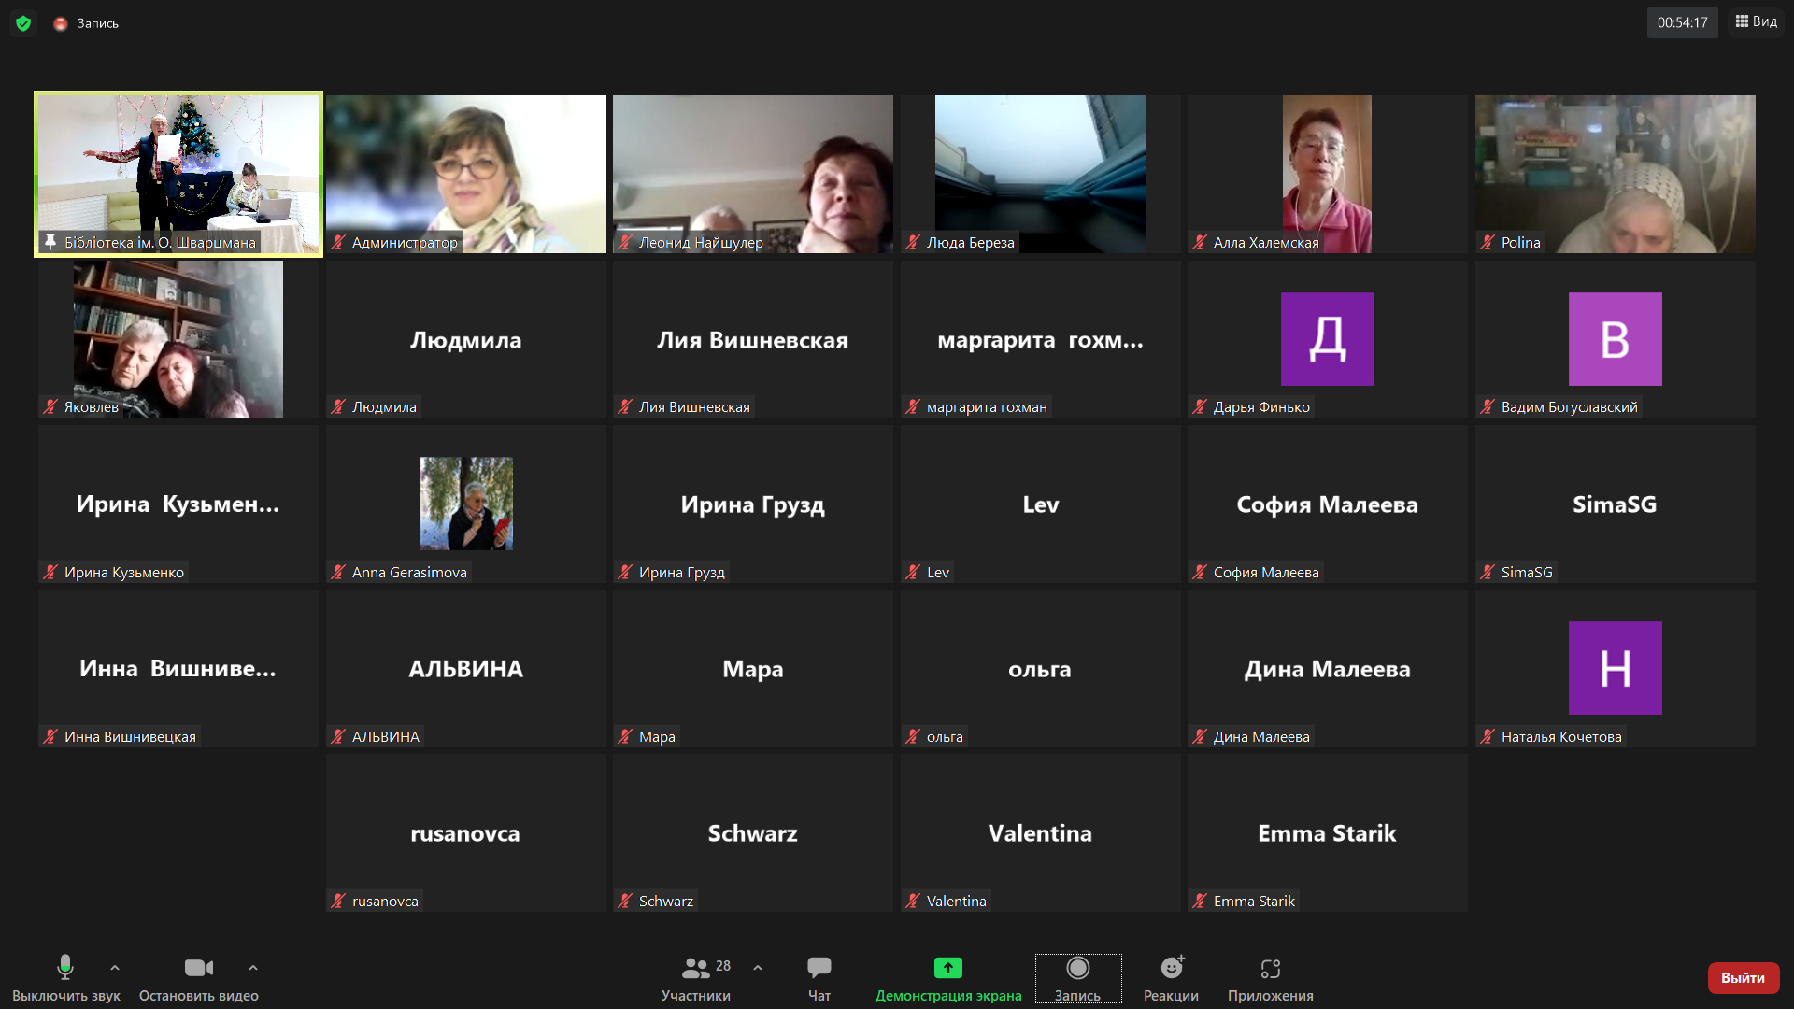
Task: Click muted mic icon beside Lev
Action: coord(913,572)
